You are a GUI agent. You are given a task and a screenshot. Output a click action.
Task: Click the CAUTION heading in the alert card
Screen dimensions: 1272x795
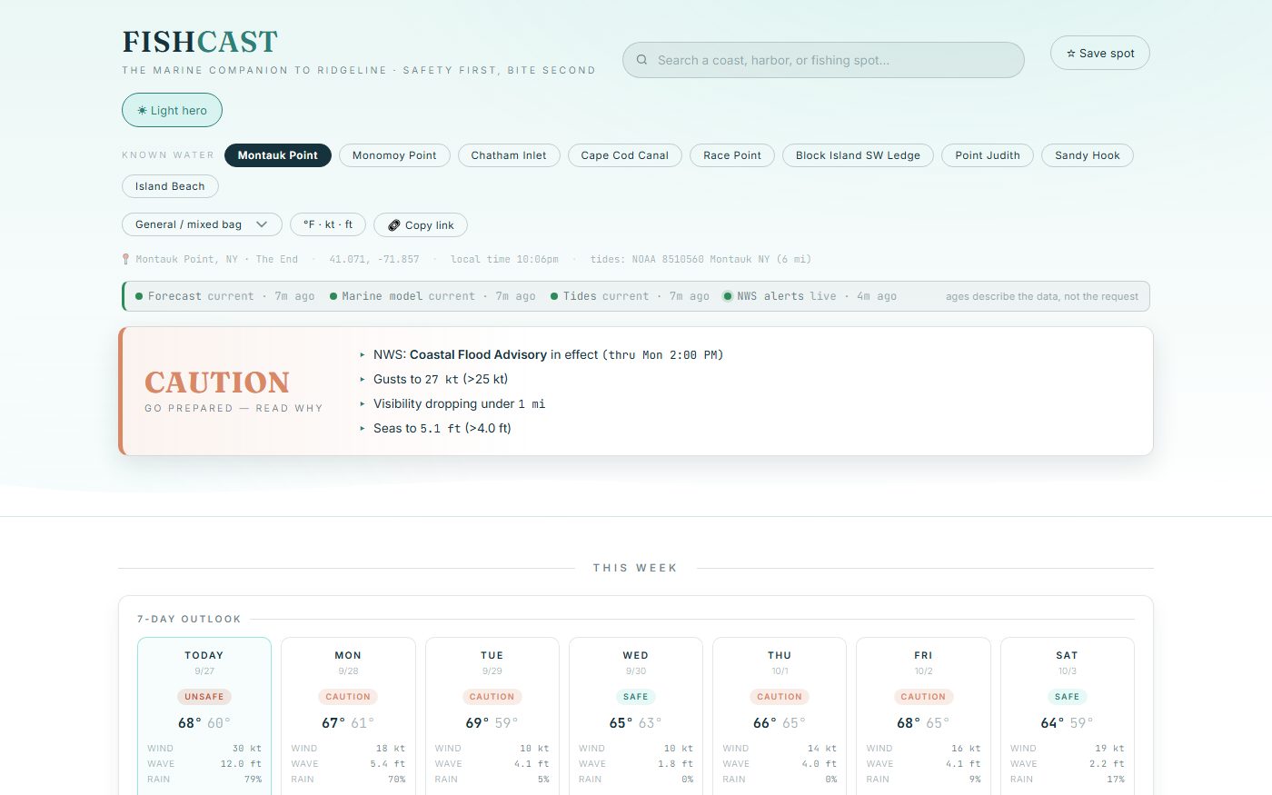point(217,383)
